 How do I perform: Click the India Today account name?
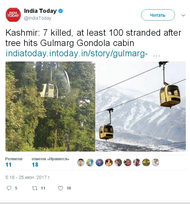click(x=40, y=11)
